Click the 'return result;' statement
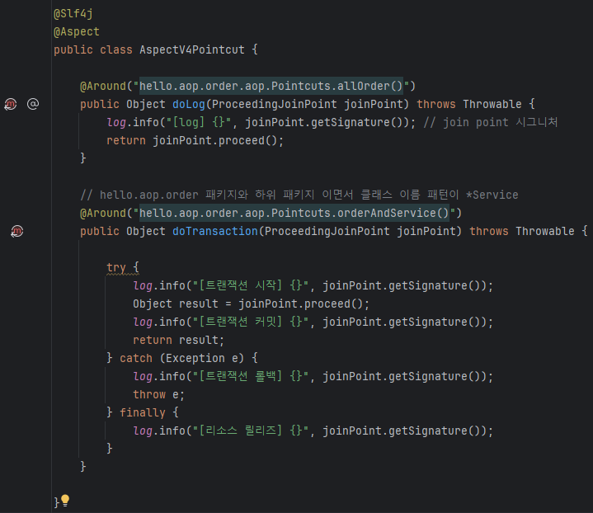Screen dimensions: 593x513 (x=178, y=340)
